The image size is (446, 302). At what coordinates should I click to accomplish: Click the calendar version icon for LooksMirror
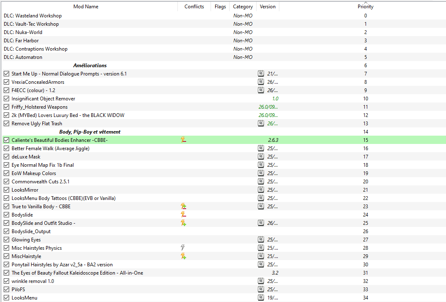[261, 189]
